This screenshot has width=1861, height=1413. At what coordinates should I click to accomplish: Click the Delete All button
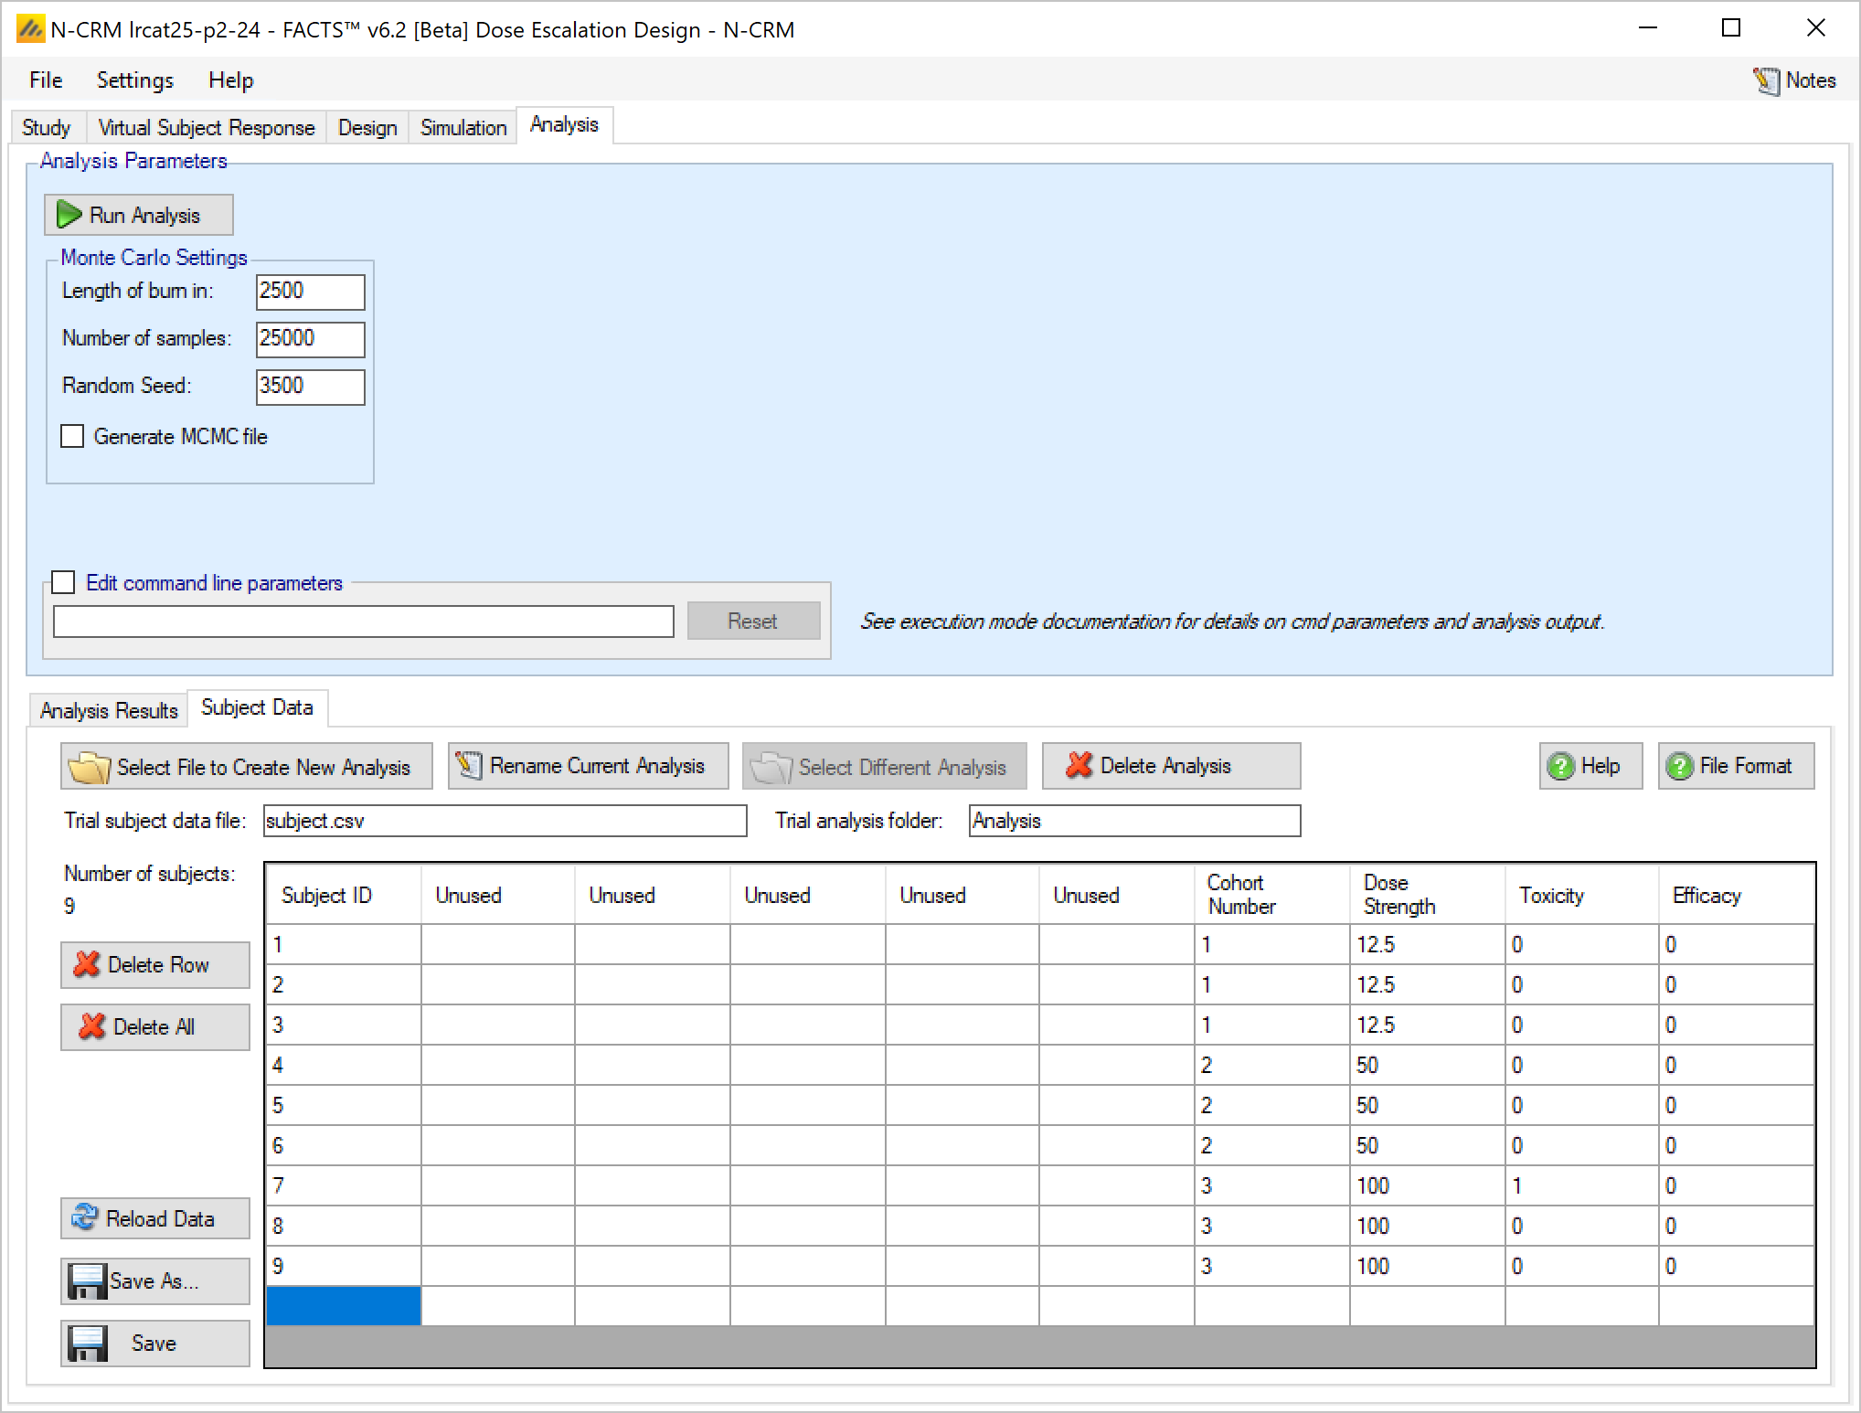click(x=154, y=1026)
